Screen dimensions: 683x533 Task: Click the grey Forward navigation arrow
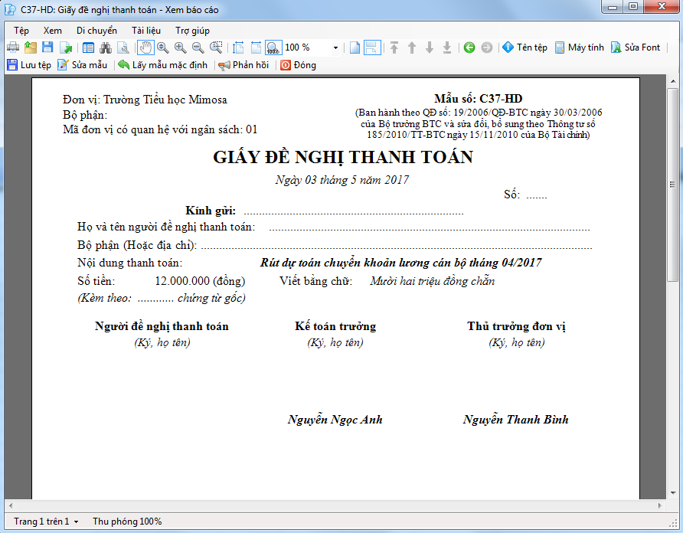point(486,47)
